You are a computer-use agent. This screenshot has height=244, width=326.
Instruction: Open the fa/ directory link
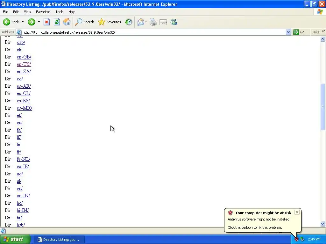pyautogui.click(x=19, y=130)
